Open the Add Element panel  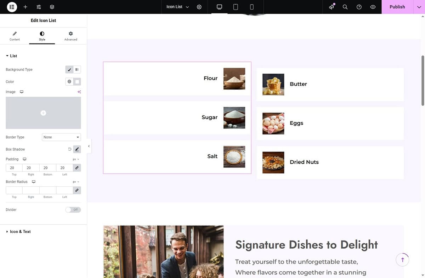pos(25,7)
